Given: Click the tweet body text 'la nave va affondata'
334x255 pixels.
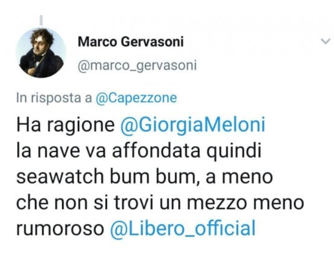Looking at the screenshot, I should [108, 151].
